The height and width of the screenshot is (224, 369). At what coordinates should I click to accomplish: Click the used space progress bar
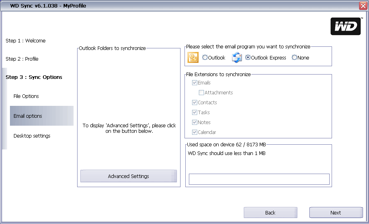[x=259, y=179]
